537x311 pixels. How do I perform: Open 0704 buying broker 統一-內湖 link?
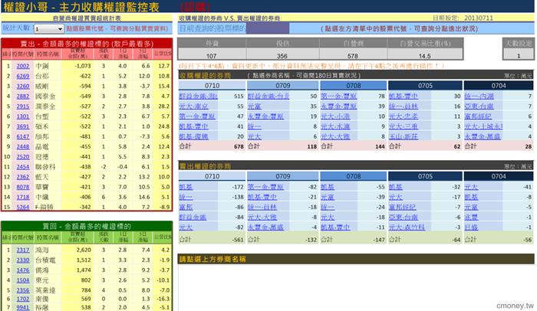click(479, 97)
